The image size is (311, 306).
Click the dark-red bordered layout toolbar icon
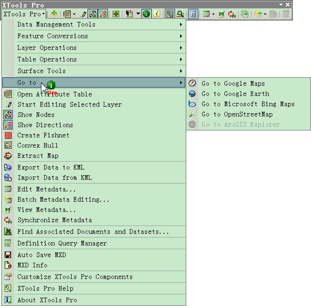[170, 14]
